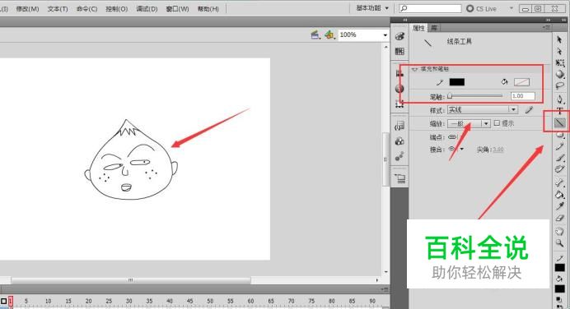
Task: Collapse the 填充和笔触 section
Action: 414,69
